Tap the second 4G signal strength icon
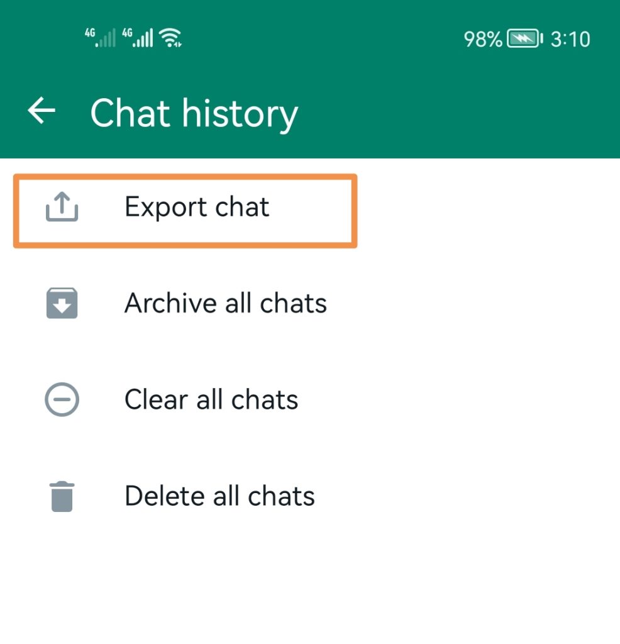Viewport: 620px width, 644px height. tap(138, 38)
